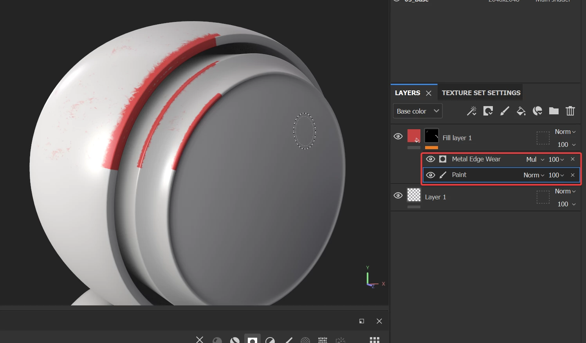
Task: Open the Metal Edge Wear opacity dropdown
Action: coord(556,159)
